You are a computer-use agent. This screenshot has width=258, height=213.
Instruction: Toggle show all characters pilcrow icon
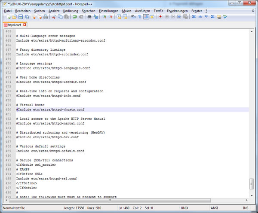[140, 17]
